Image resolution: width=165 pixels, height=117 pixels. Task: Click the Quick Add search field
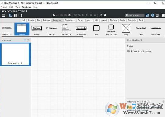point(134,15)
